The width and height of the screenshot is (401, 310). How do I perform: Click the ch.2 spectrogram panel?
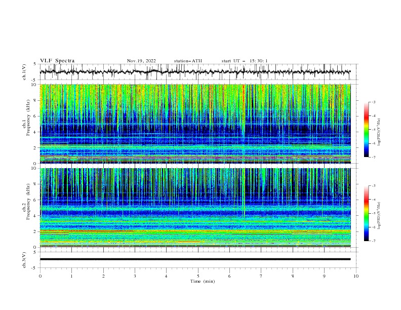(195, 208)
